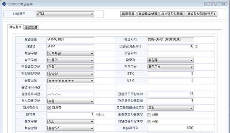Toggle the 재시작 checkbox

click(x=49, y=108)
